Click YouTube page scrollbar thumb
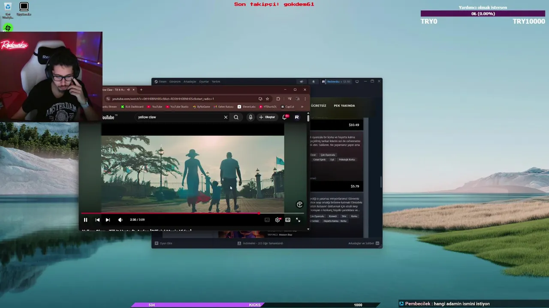Image resolution: width=549 pixels, height=308 pixels. (x=308, y=118)
